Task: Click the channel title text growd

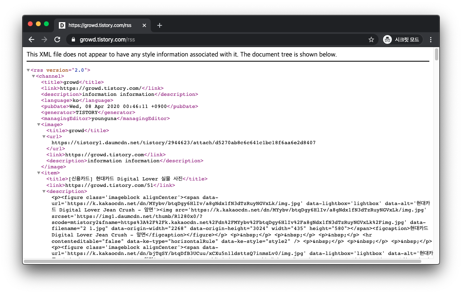Action: click(71, 82)
